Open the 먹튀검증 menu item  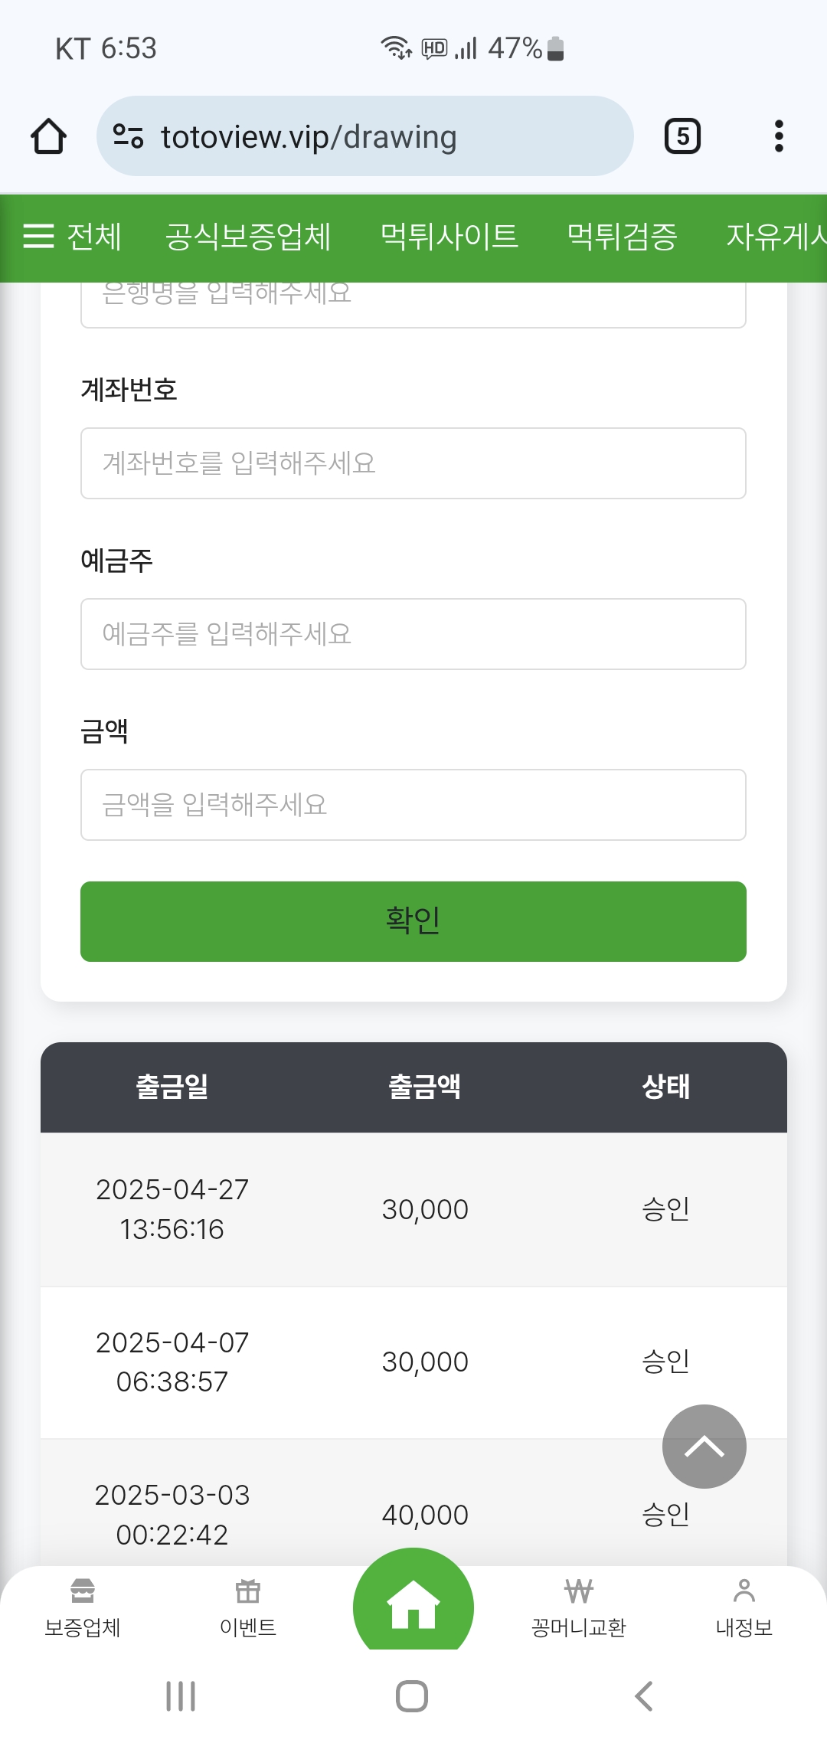point(622,237)
